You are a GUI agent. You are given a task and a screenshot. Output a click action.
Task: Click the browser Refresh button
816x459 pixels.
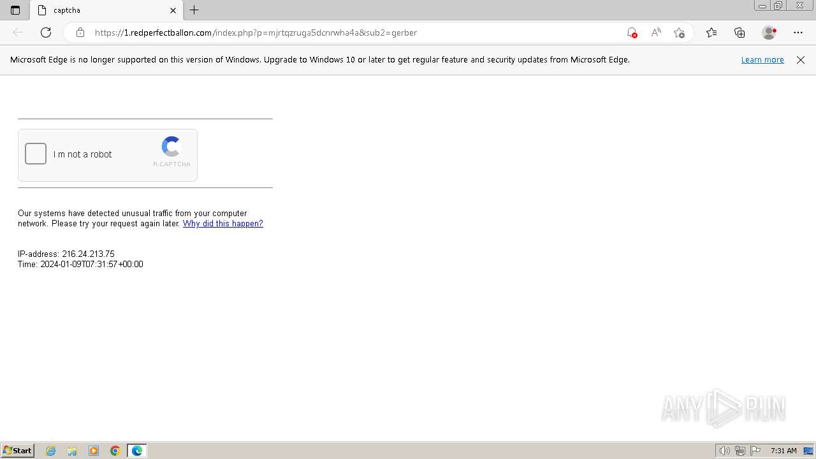(46, 33)
